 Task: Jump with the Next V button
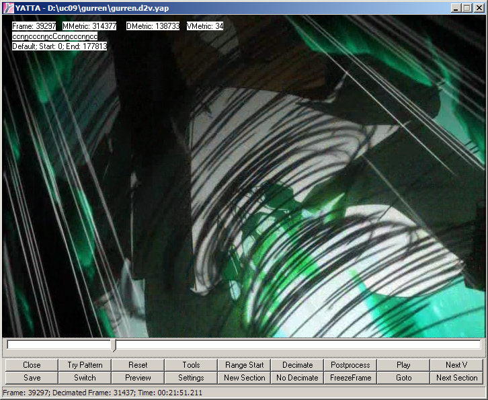pyautogui.click(x=456, y=365)
